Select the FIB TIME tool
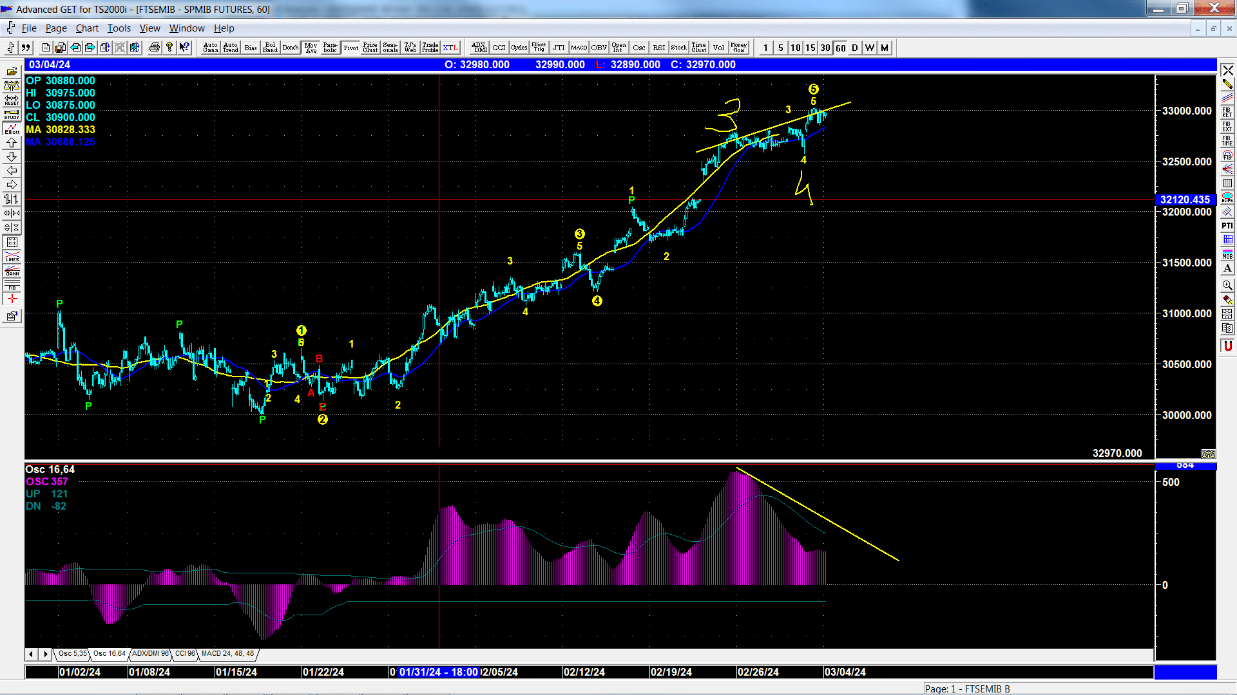 pyautogui.click(x=1227, y=141)
